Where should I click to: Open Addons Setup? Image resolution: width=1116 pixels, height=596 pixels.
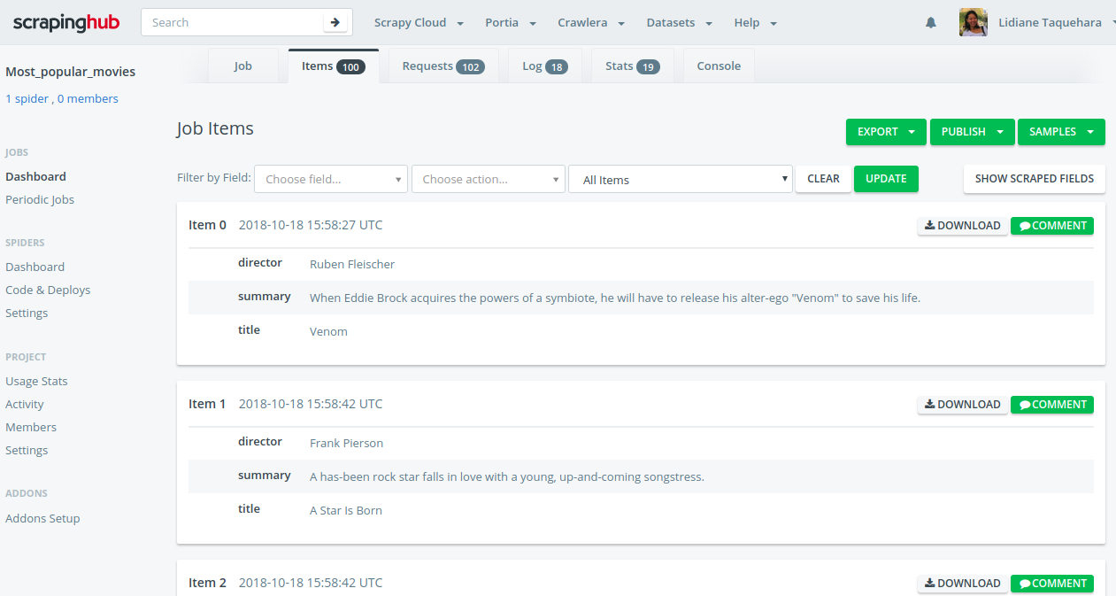pyautogui.click(x=42, y=519)
